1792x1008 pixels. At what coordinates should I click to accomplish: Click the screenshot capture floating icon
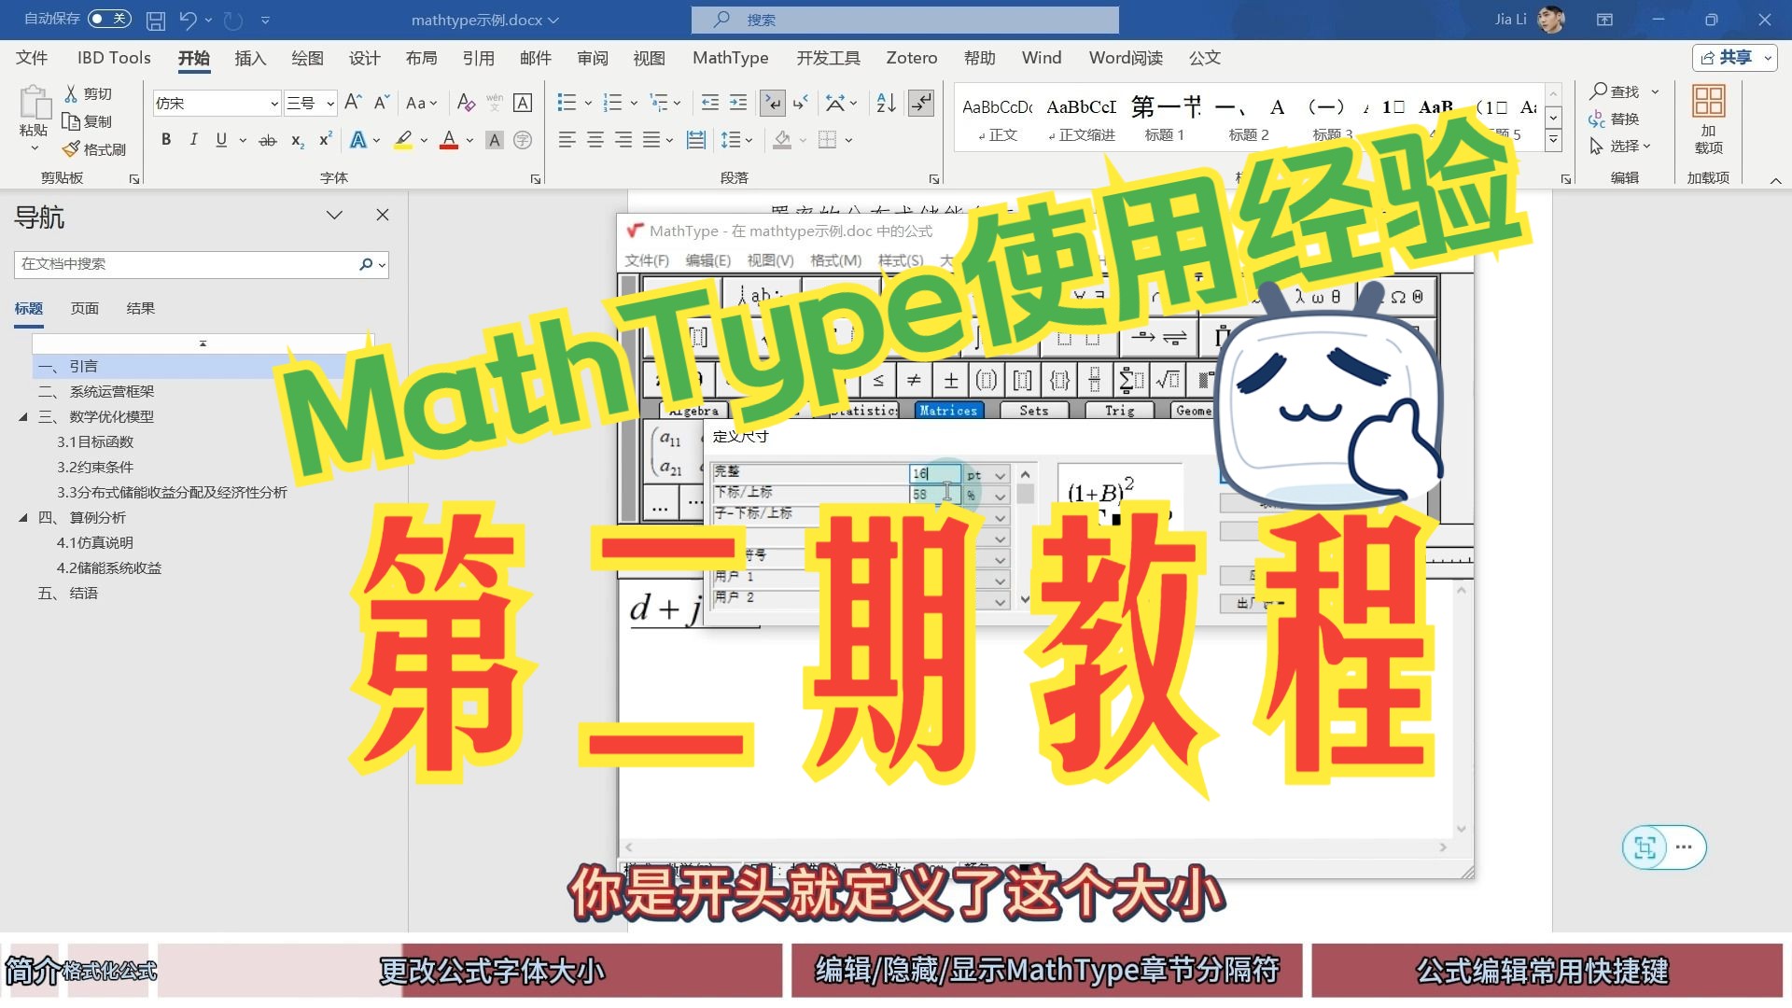1645,847
